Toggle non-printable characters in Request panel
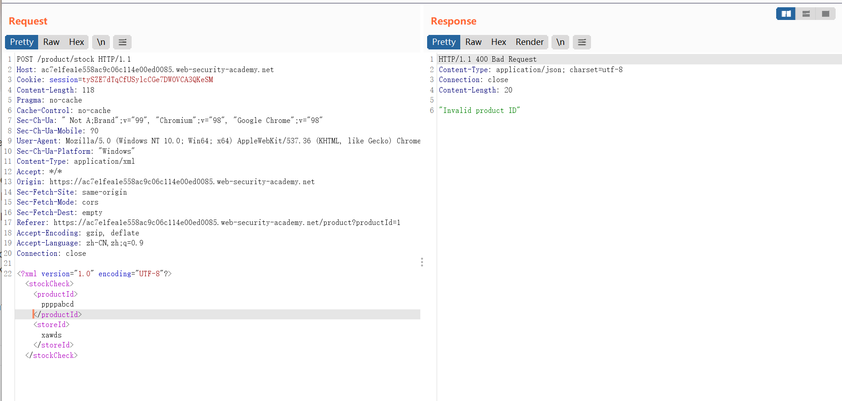Screen dimensions: 842x401 [x=101, y=42]
